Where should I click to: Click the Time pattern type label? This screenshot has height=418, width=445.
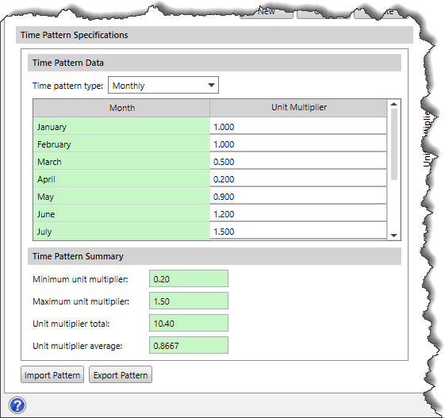68,86
